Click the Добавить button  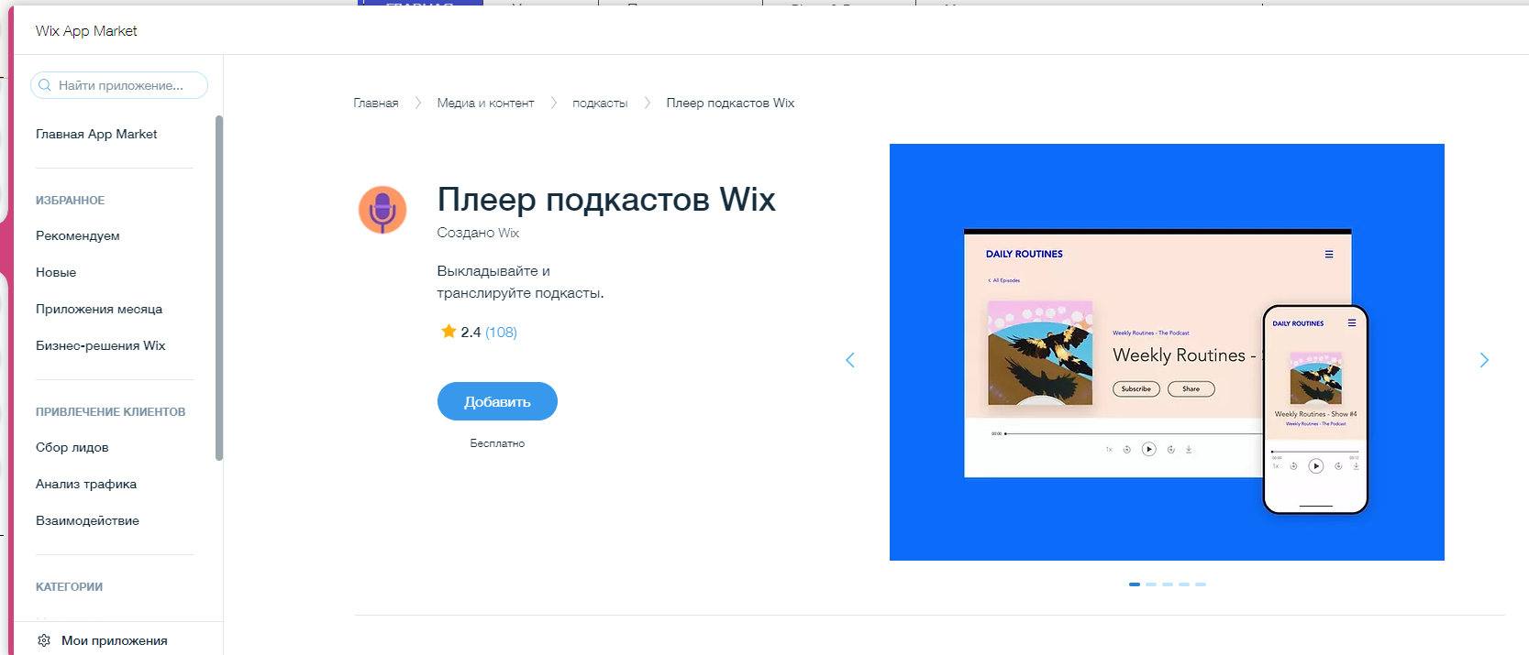click(x=497, y=401)
